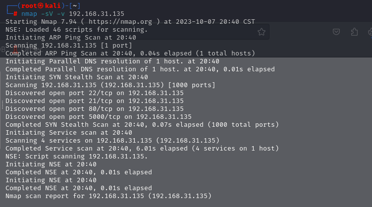Click the "Nmap scan report" line

pos(108,196)
